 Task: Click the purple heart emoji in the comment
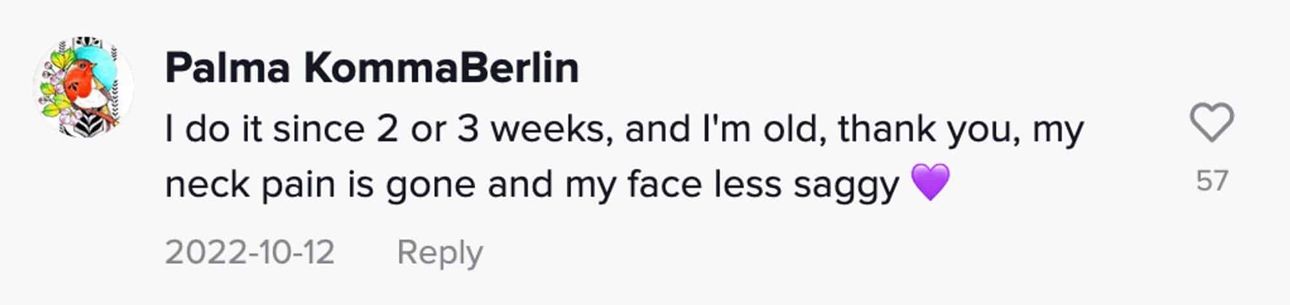pos(930,183)
